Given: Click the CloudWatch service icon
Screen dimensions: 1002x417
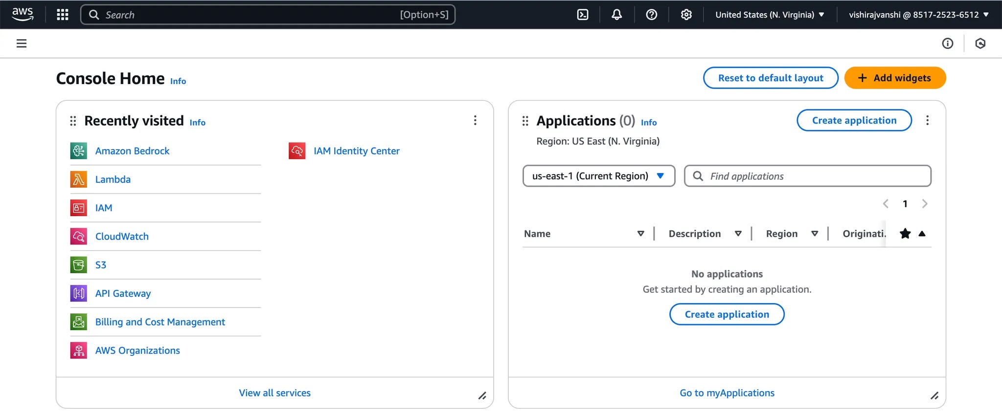Looking at the screenshot, I should pos(79,236).
